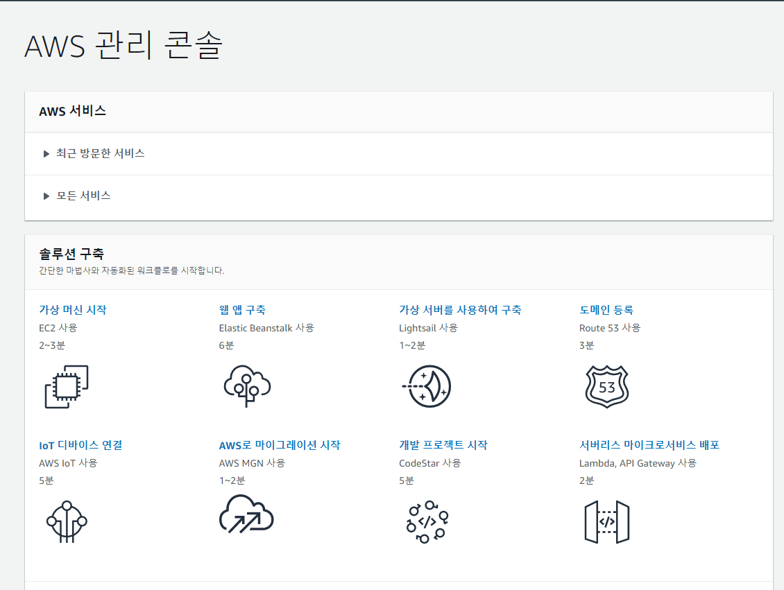Open the 웹 앱 구축 link

pyautogui.click(x=243, y=310)
